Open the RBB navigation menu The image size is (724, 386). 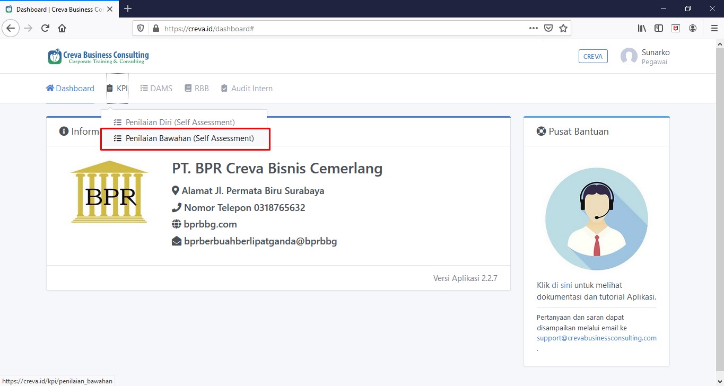[197, 89]
